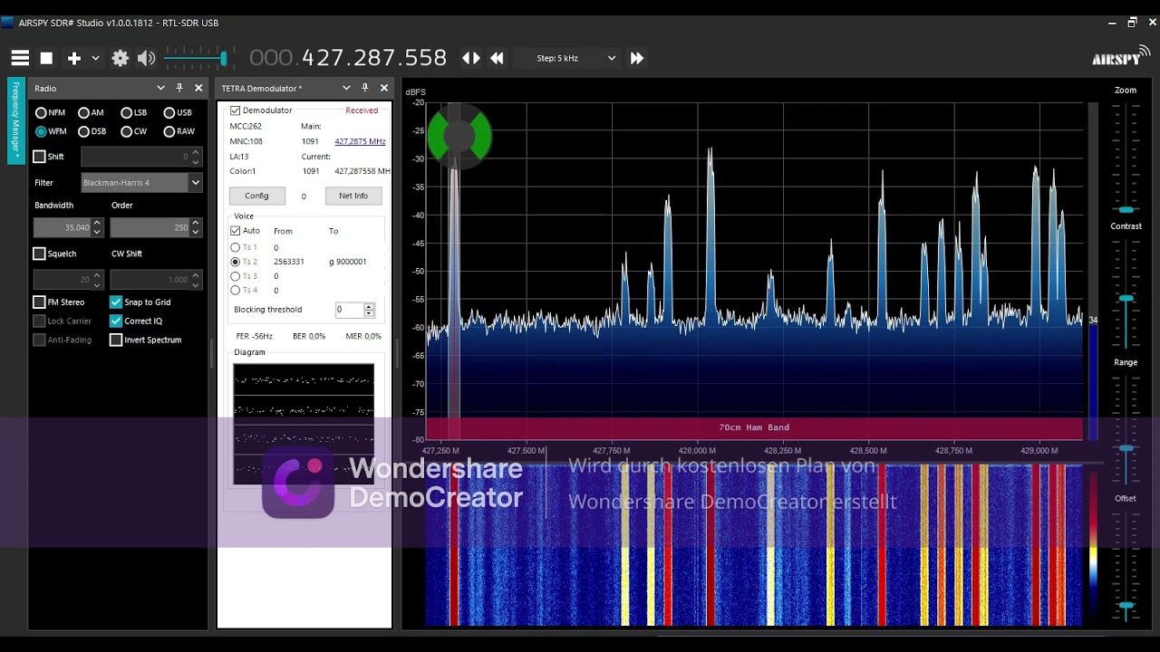Select CW modulation mode
The height and width of the screenshot is (652, 1160).
133,131
